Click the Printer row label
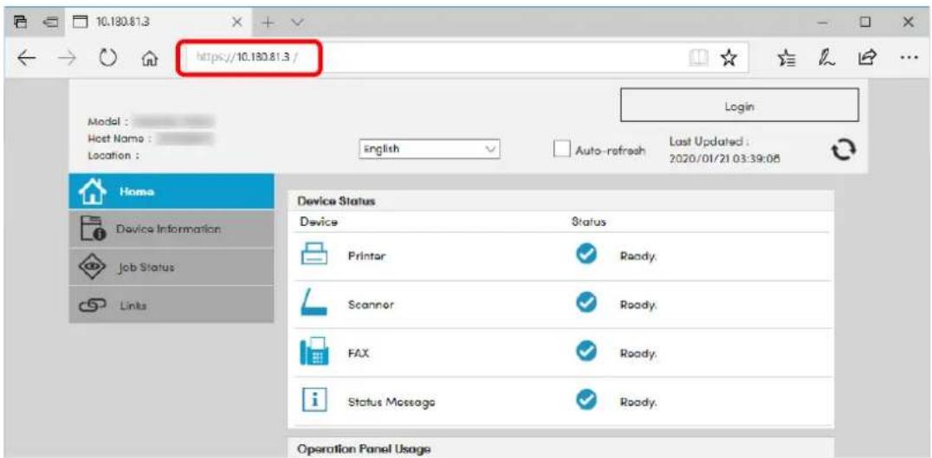The width and height of the screenshot is (932, 458). [366, 256]
